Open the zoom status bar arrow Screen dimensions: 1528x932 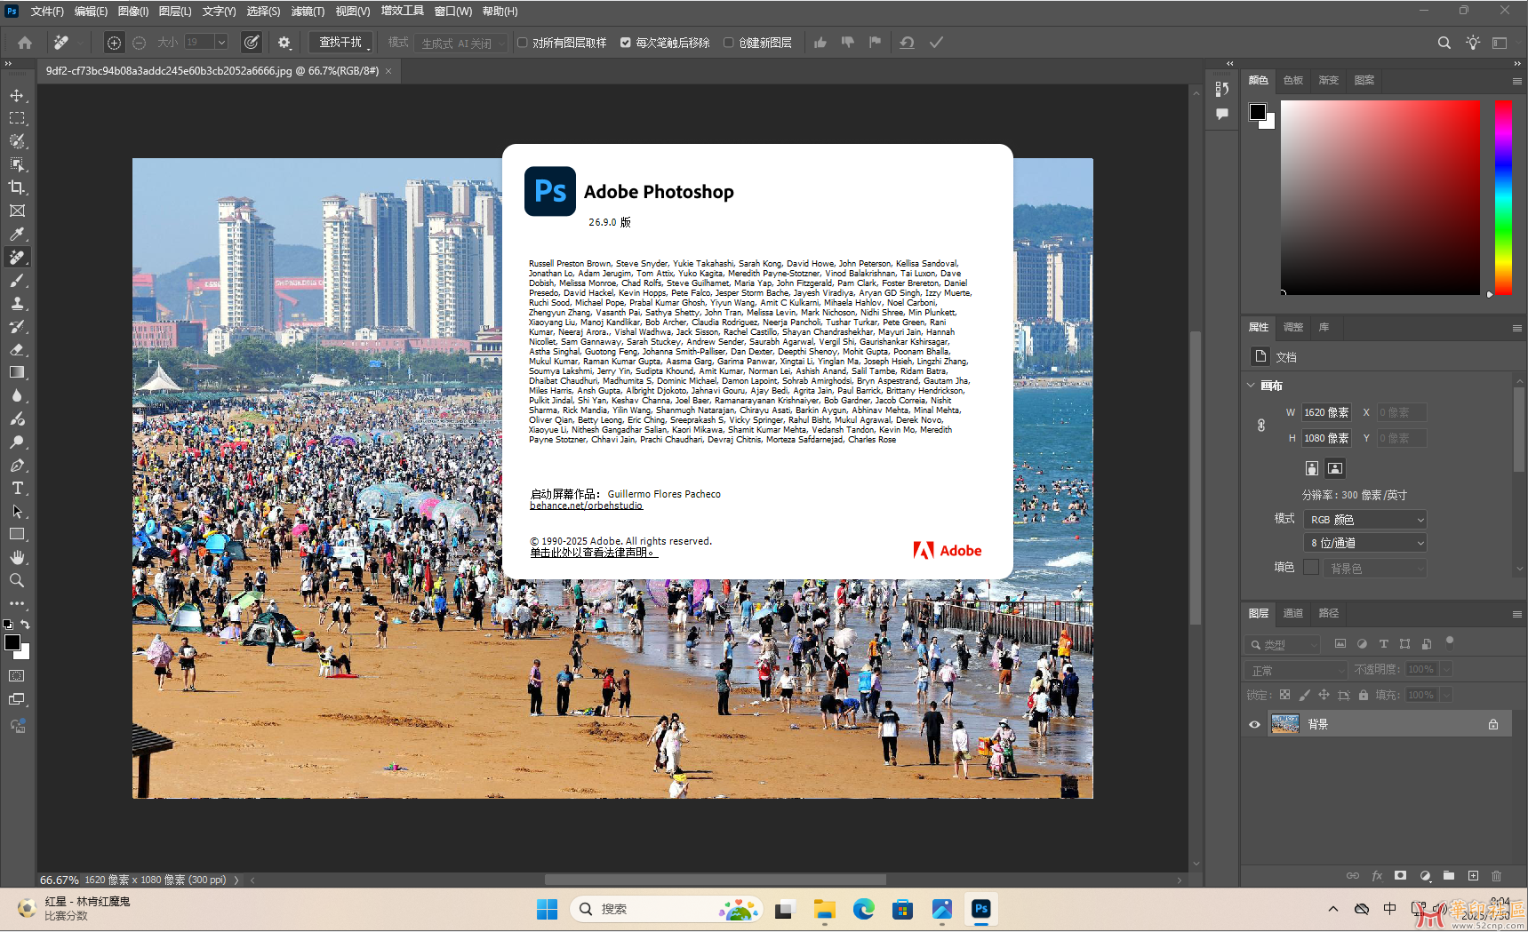[x=236, y=880]
